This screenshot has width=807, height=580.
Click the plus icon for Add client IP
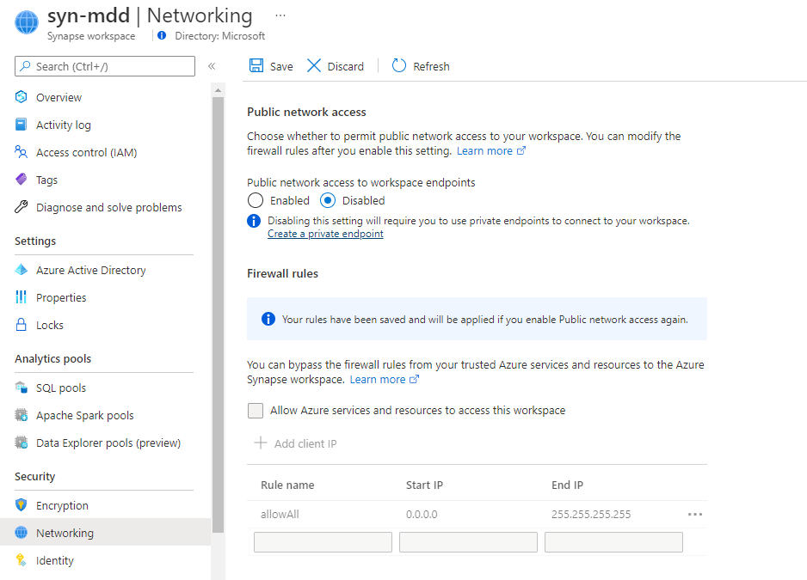point(261,443)
